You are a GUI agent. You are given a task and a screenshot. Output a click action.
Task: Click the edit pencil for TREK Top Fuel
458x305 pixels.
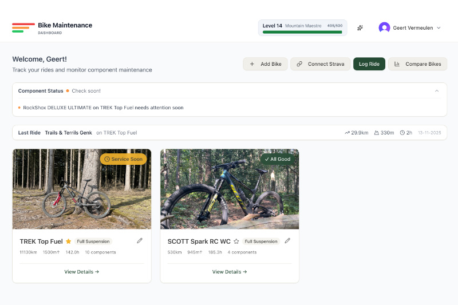(x=140, y=240)
